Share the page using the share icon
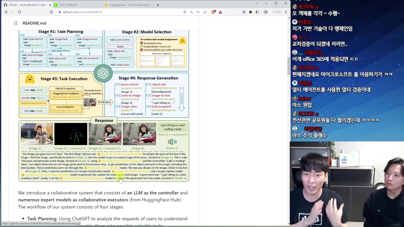The width and height of the screenshot is (404, 227). click(205, 12)
